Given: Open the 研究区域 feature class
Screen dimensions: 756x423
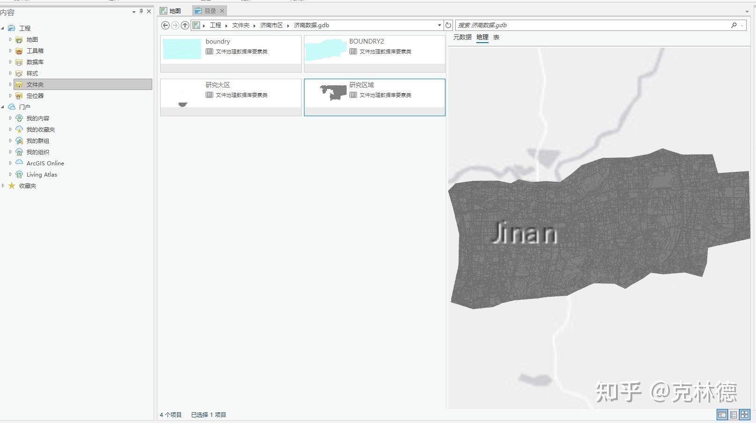Looking at the screenshot, I should tap(374, 94).
